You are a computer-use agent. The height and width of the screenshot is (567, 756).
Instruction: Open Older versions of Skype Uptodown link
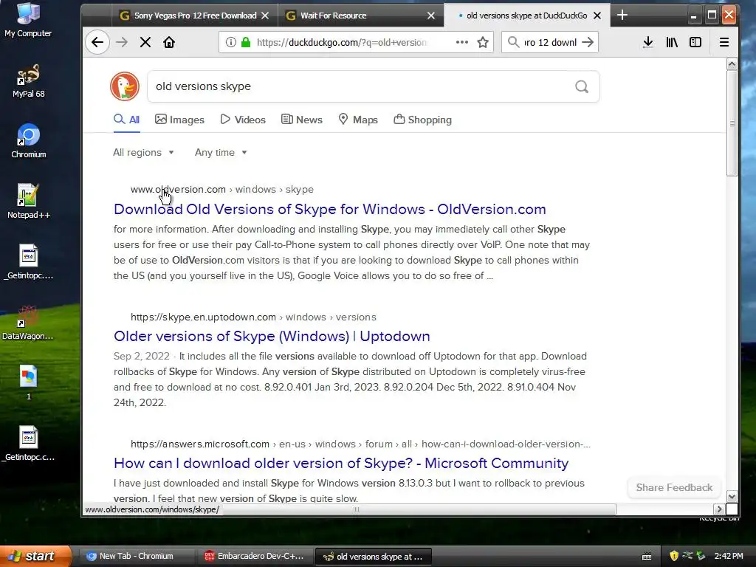point(272,336)
